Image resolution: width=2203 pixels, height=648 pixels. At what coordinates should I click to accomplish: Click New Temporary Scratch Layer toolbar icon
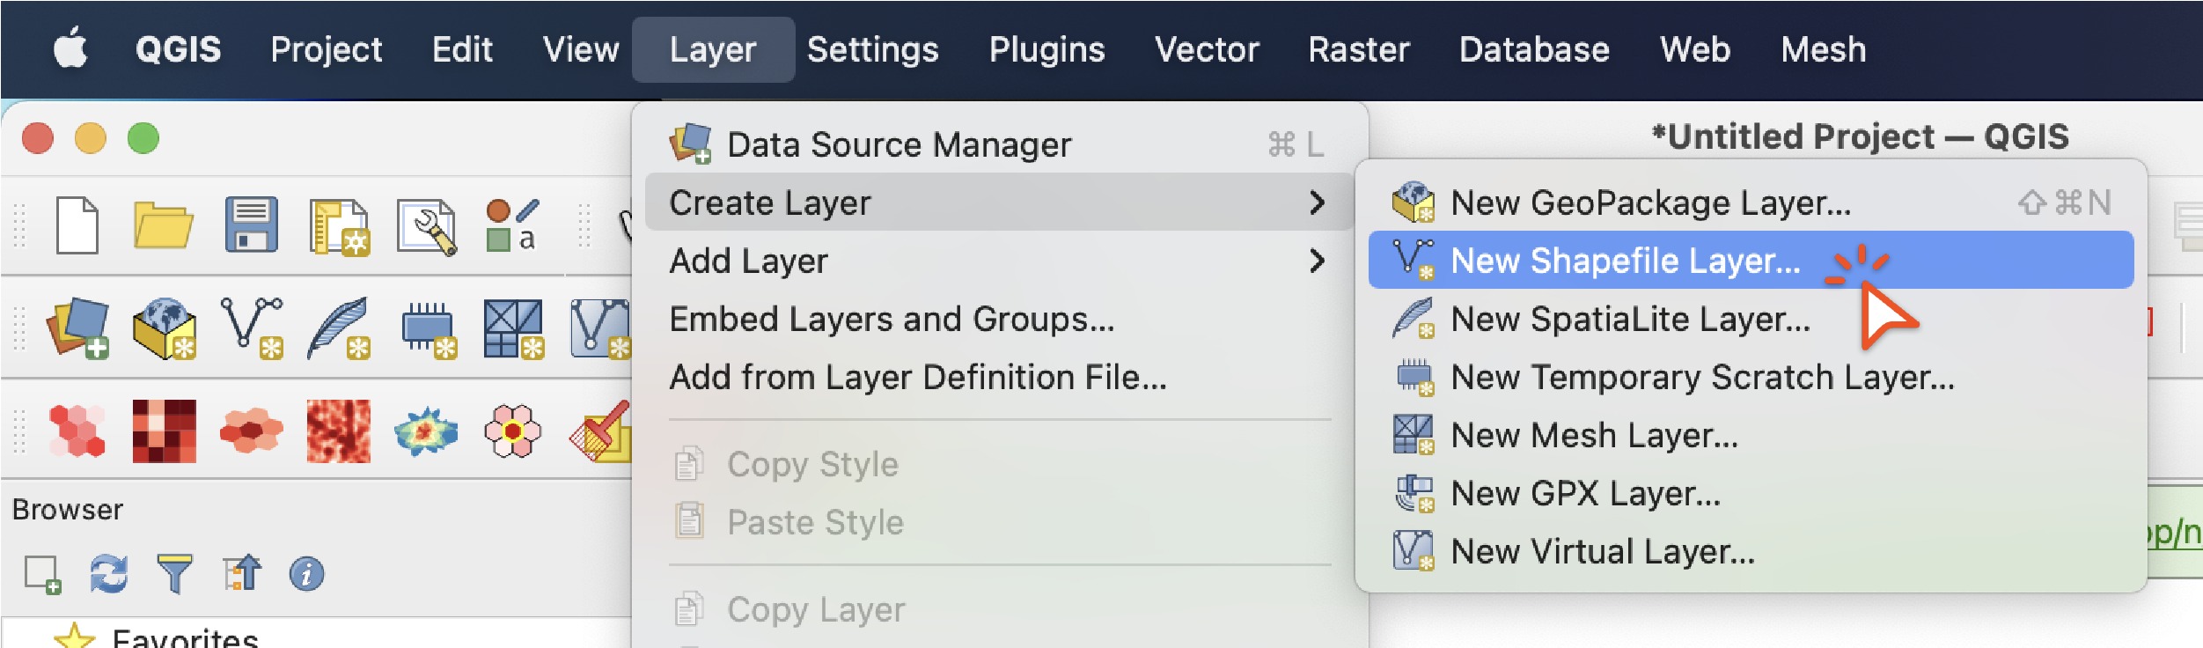(428, 329)
